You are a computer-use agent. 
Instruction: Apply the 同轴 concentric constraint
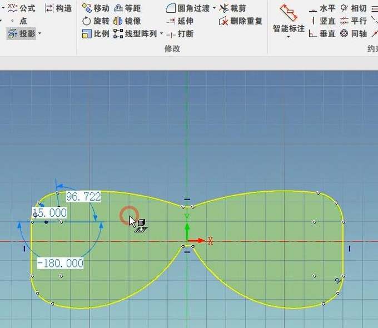coord(354,33)
